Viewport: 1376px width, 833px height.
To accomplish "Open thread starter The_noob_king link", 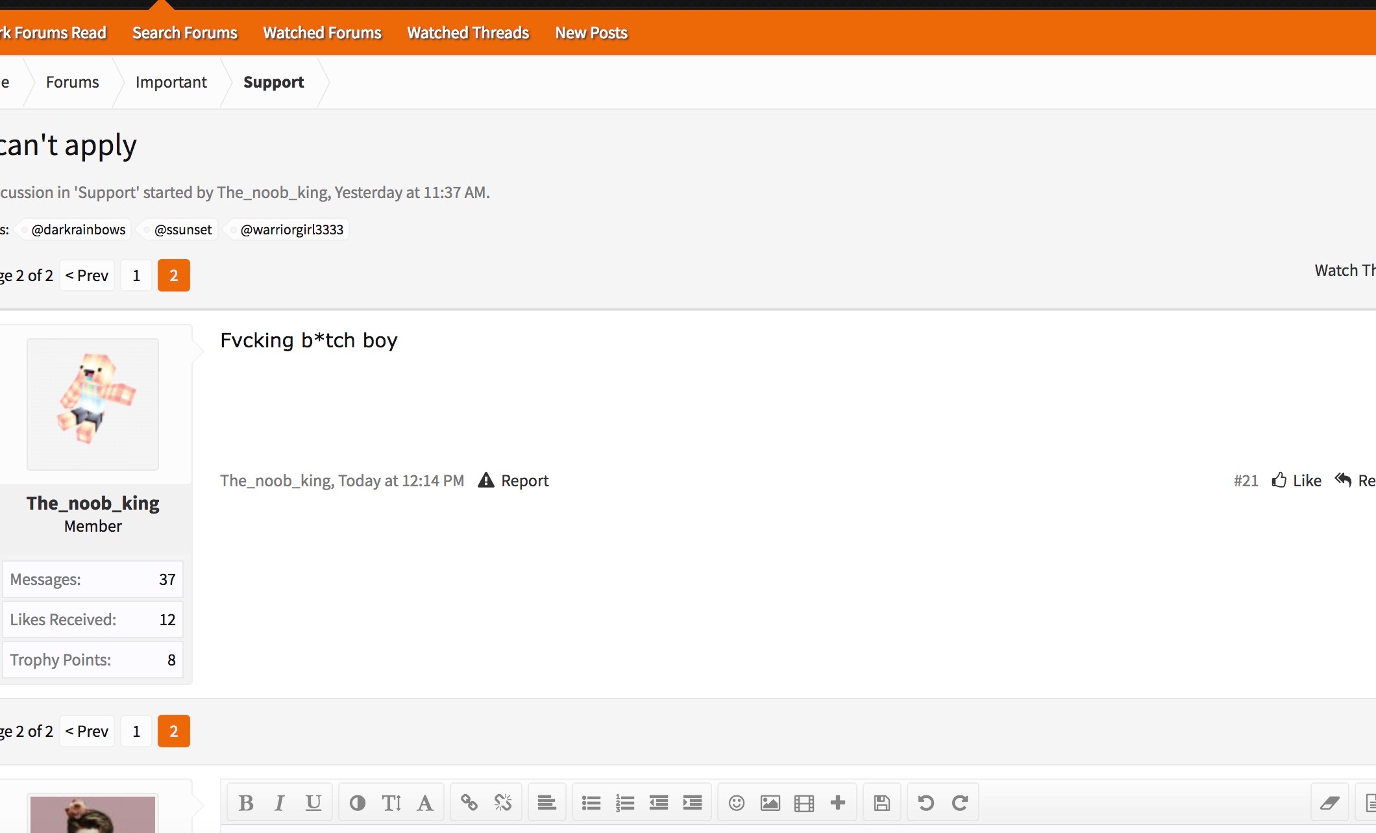I will (x=273, y=192).
